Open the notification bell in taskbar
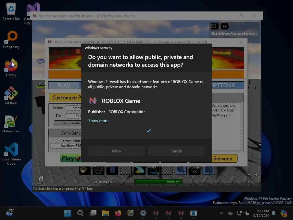293x220 pixels. pos(274,213)
